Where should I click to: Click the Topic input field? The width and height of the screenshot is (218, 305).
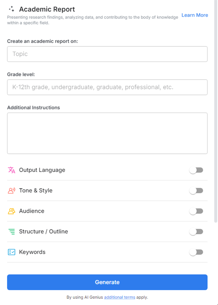click(107, 54)
